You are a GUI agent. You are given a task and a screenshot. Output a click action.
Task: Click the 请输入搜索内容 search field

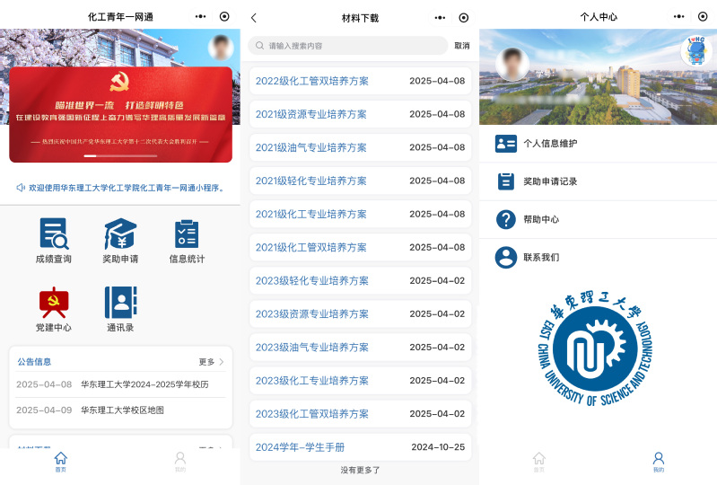click(x=349, y=46)
